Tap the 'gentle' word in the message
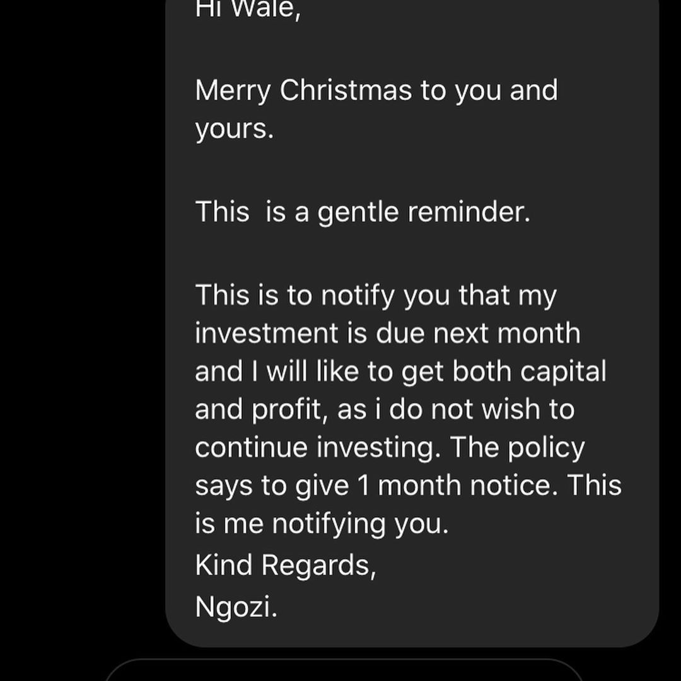Screen dimensions: 681x681 click(x=358, y=212)
